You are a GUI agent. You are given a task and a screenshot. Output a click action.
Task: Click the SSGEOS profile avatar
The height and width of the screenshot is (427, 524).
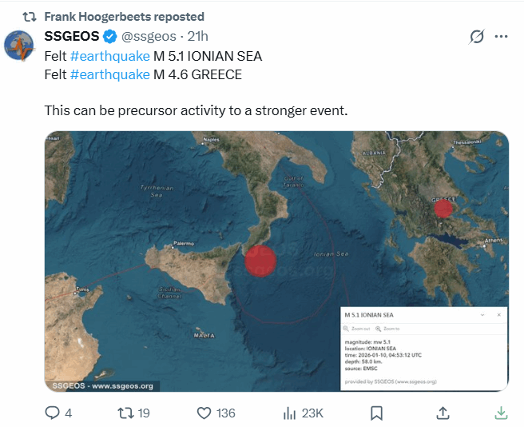tap(21, 46)
